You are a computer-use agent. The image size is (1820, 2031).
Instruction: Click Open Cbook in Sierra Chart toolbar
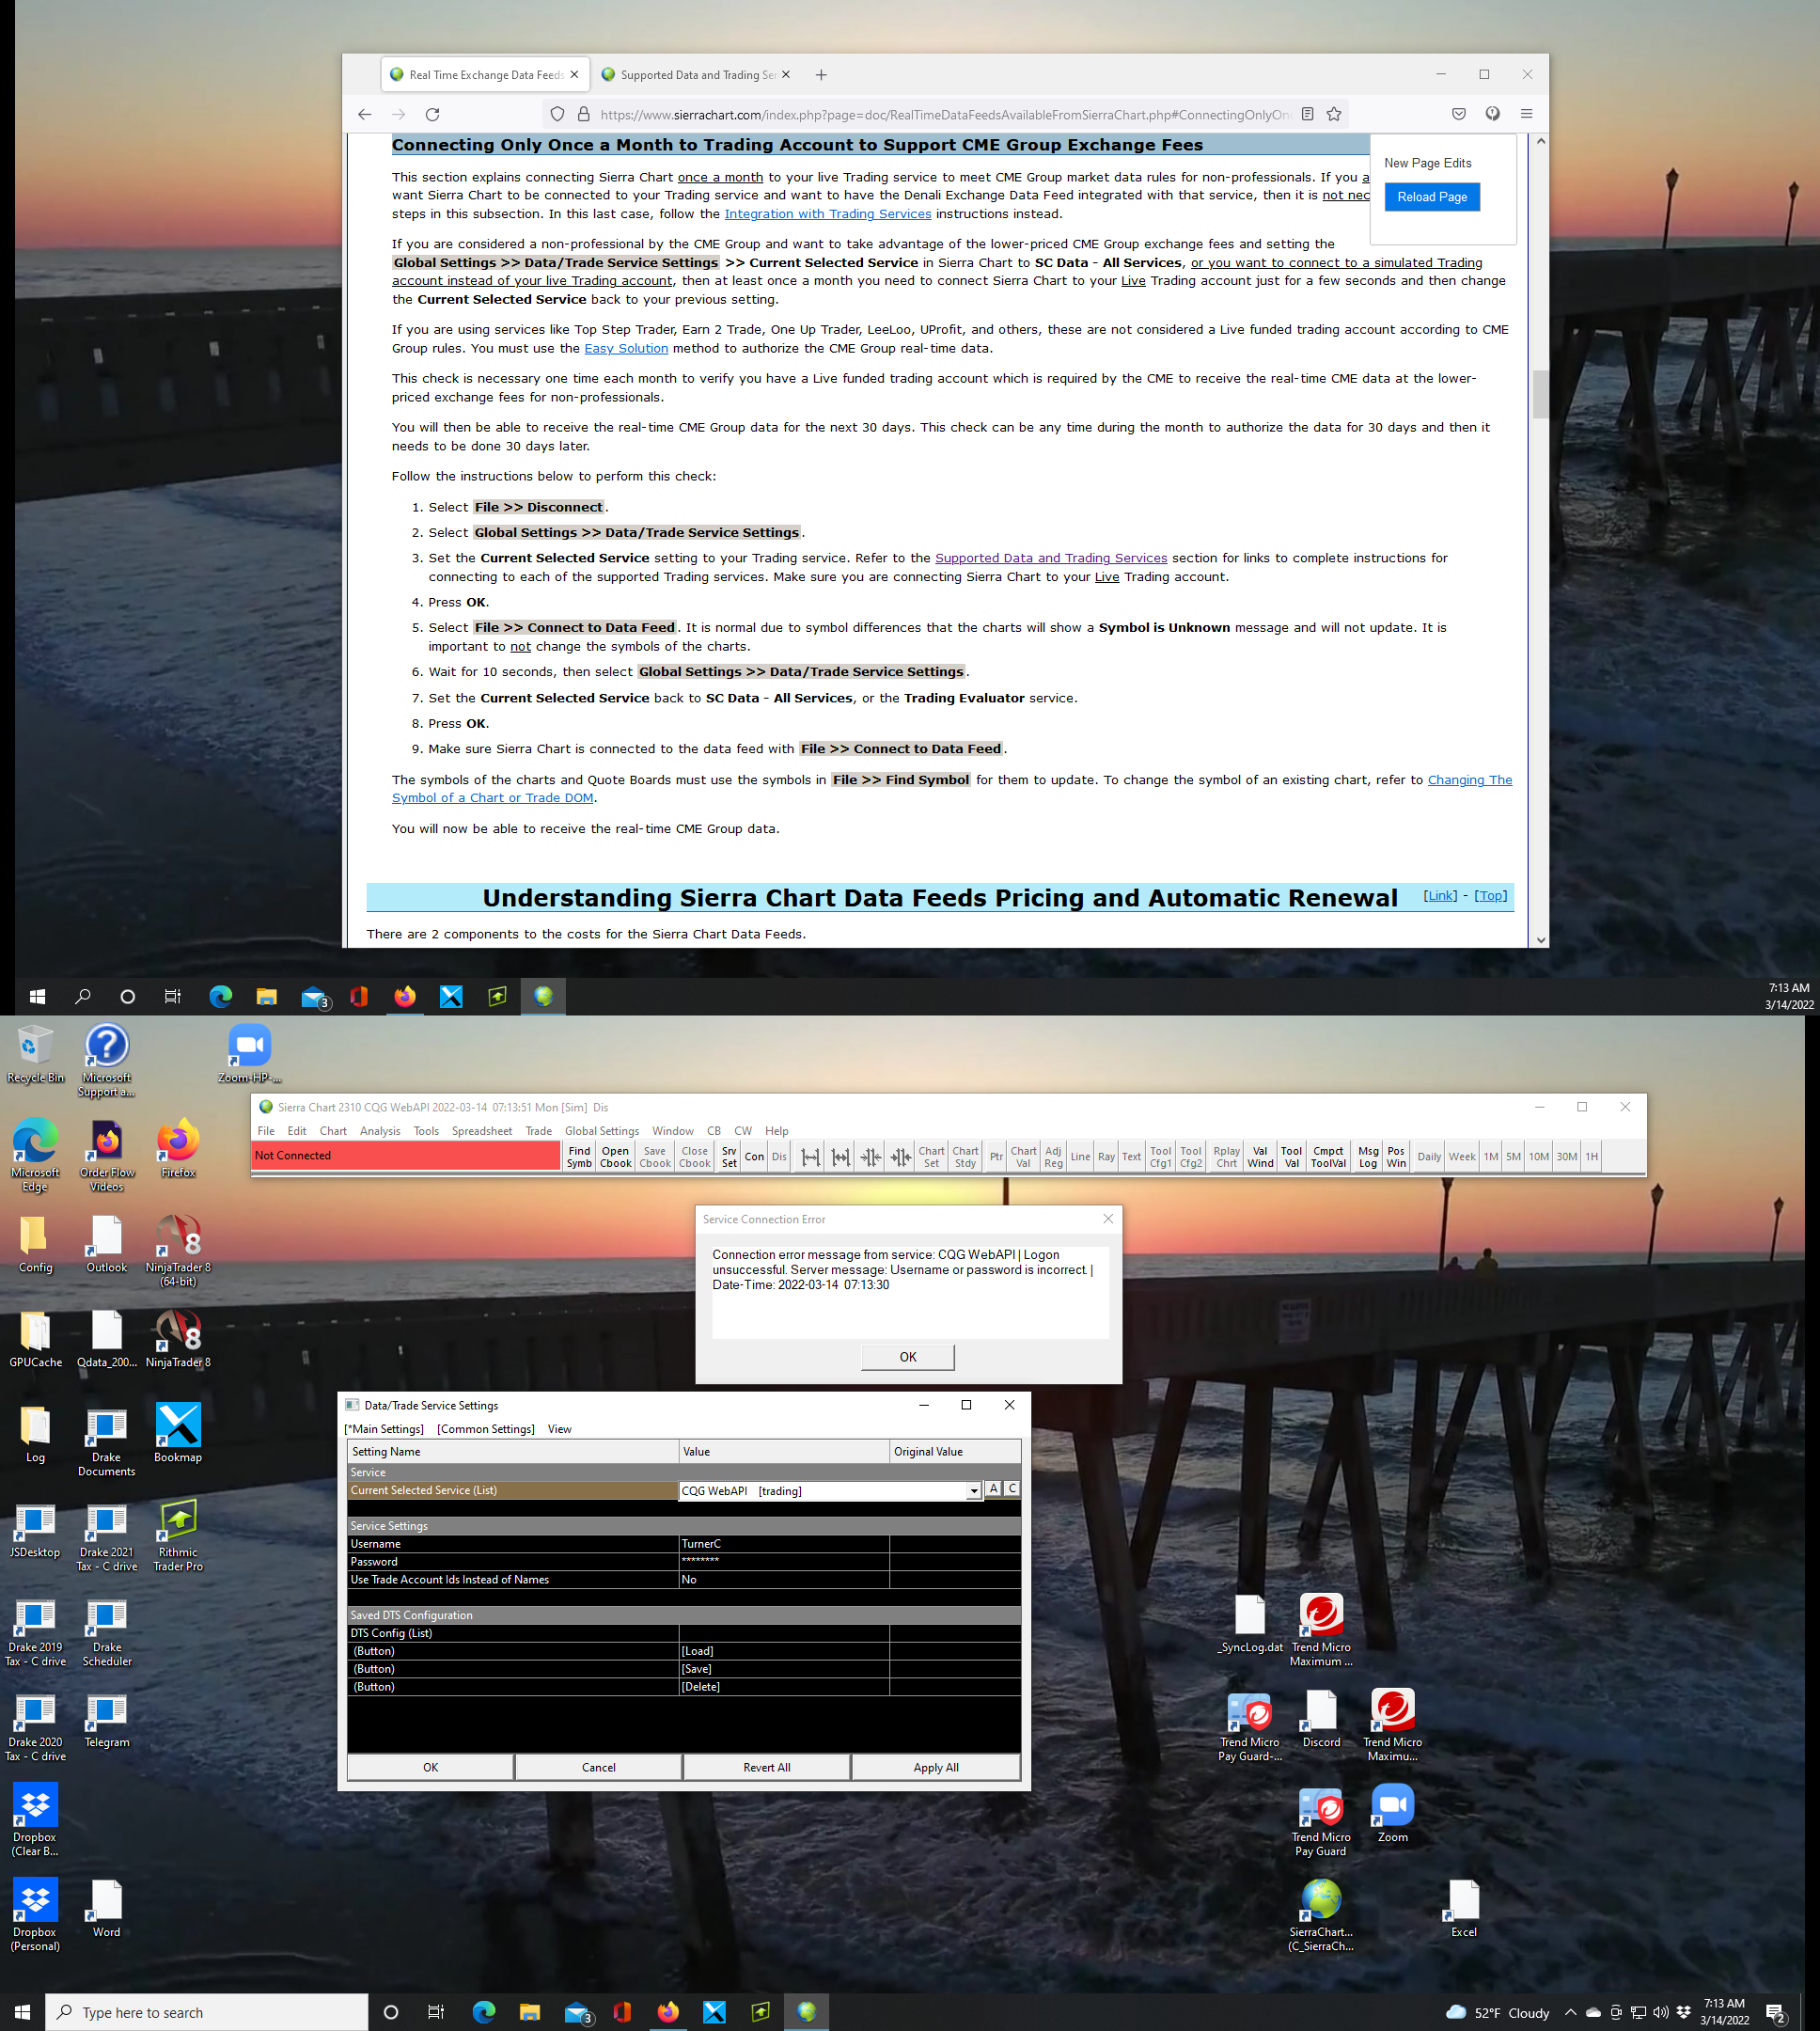coord(615,1157)
